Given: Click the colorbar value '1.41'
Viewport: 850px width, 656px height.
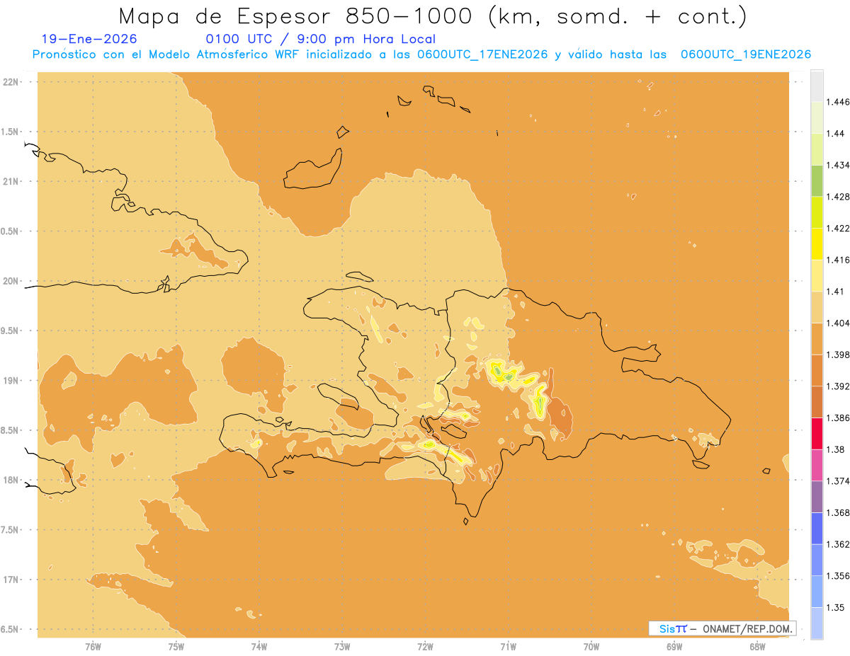Looking at the screenshot, I should coord(836,292).
